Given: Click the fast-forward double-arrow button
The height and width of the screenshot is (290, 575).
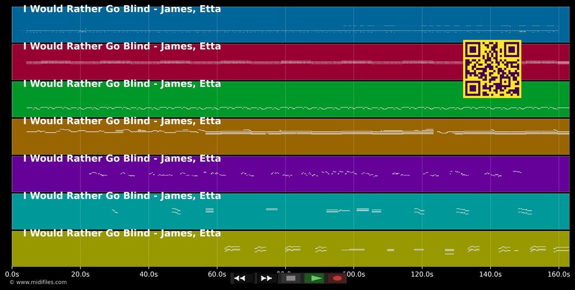Looking at the screenshot, I should pyautogui.click(x=267, y=279).
